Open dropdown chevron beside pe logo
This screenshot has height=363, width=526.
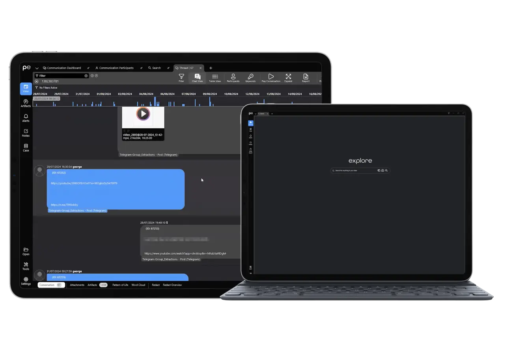tap(37, 68)
